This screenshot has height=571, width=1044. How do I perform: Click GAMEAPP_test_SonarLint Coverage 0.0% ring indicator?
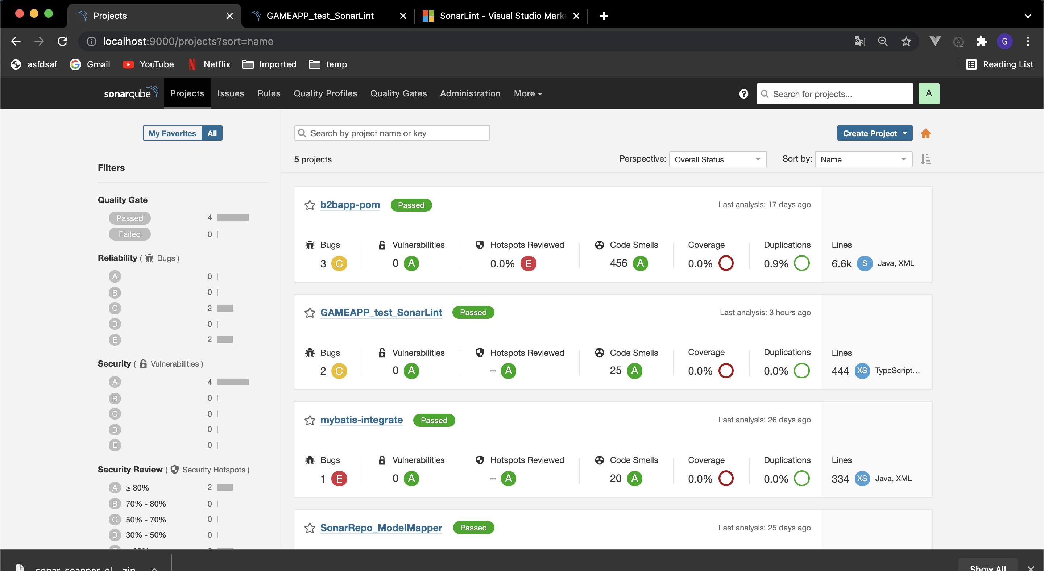click(x=726, y=371)
